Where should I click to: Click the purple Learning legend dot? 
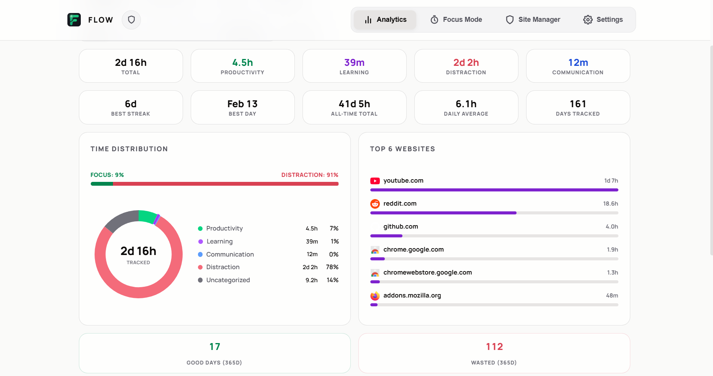tap(200, 242)
